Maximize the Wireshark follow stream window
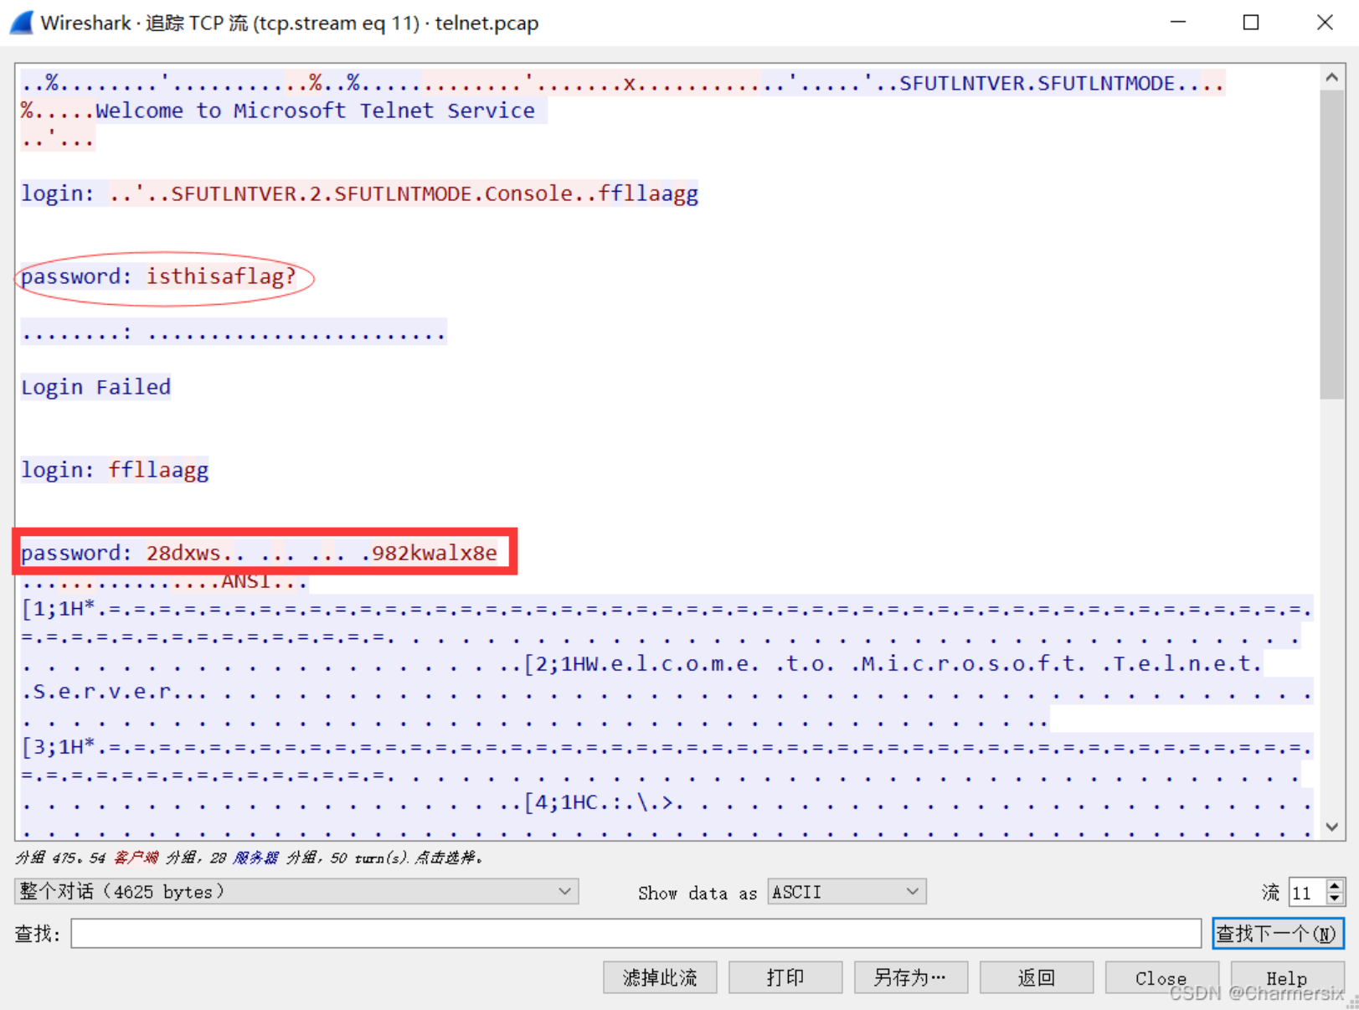The height and width of the screenshot is (1010, 1359). coord(1251,23)
